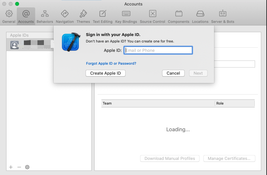Select the Components preferences icon

179,16
